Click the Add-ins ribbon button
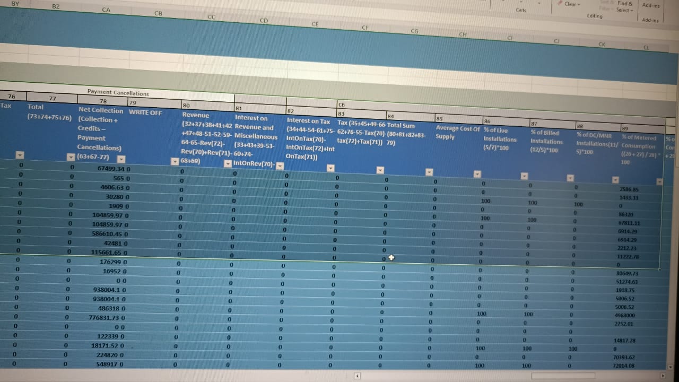Image resolution: width=679 pixels, height=382 pixels. [x=651, y=5]
